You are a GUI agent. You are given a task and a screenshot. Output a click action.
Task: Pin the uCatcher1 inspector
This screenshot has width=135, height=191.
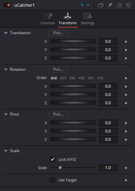point(110,5)
